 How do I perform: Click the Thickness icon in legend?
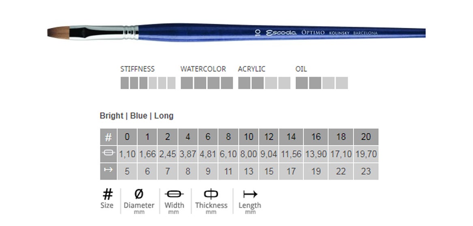point(211,194)
